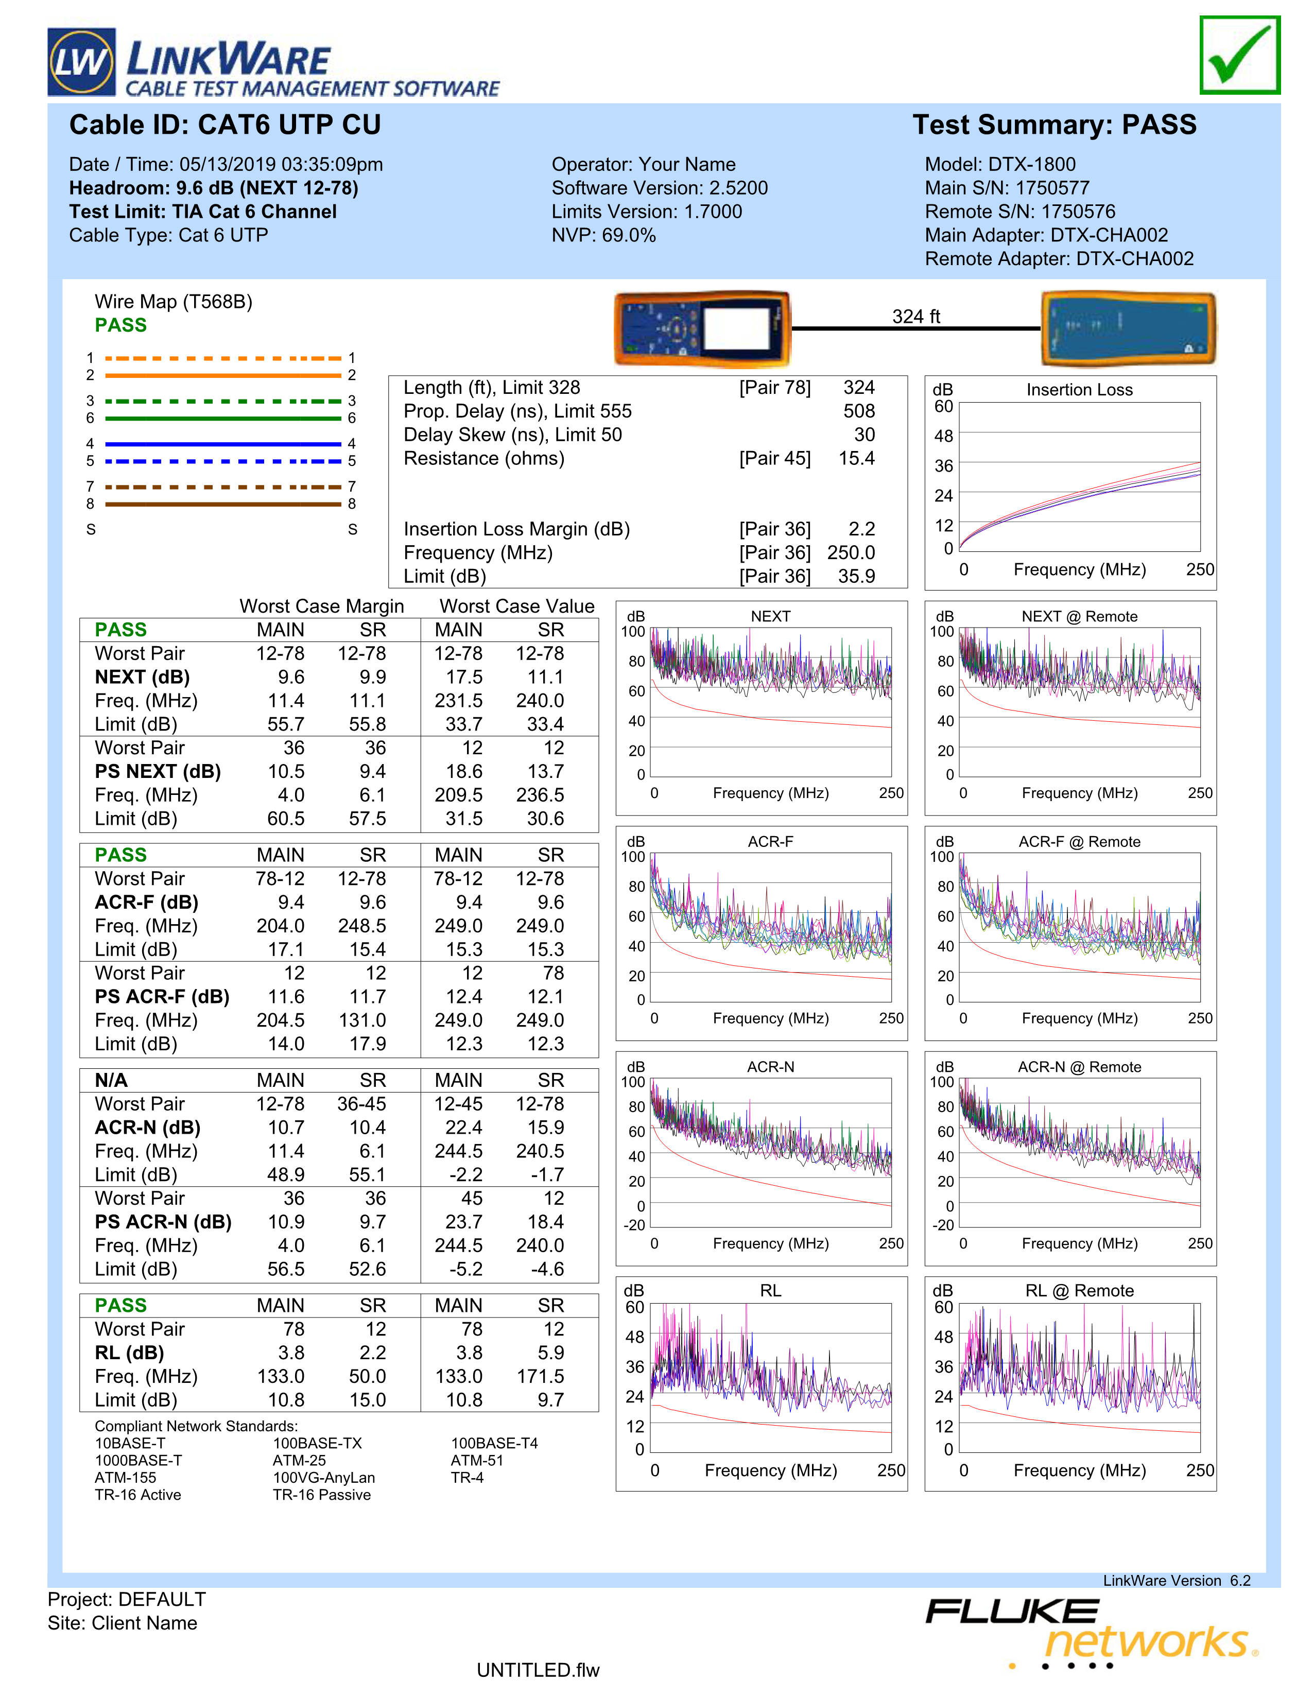The image size is (1313, 1699).
Task: Click the Test Summary PASS heading
Action: pyautogui.click(x=1054, y=125)
